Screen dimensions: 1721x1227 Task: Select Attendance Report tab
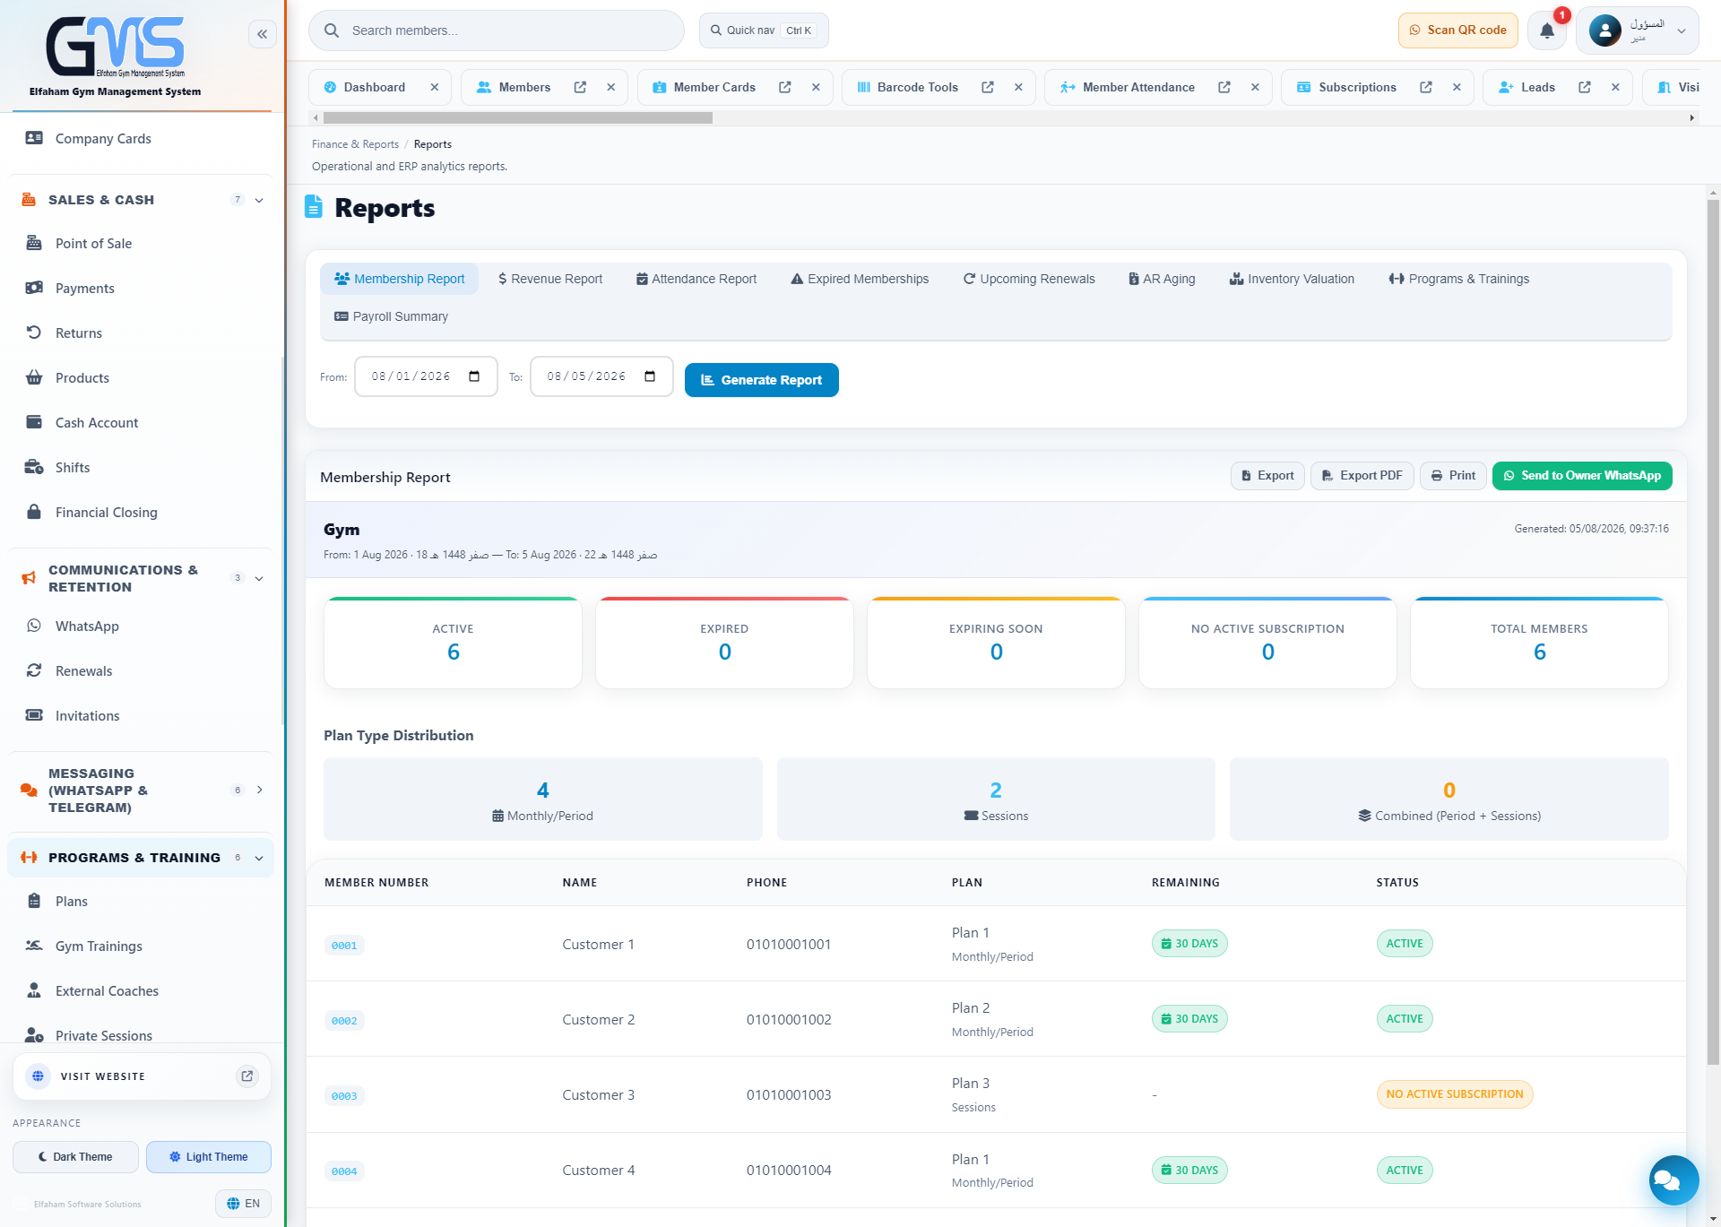[x=696, y=279]
